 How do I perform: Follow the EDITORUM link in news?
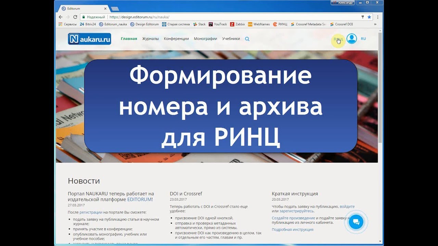tap(139, 199)
